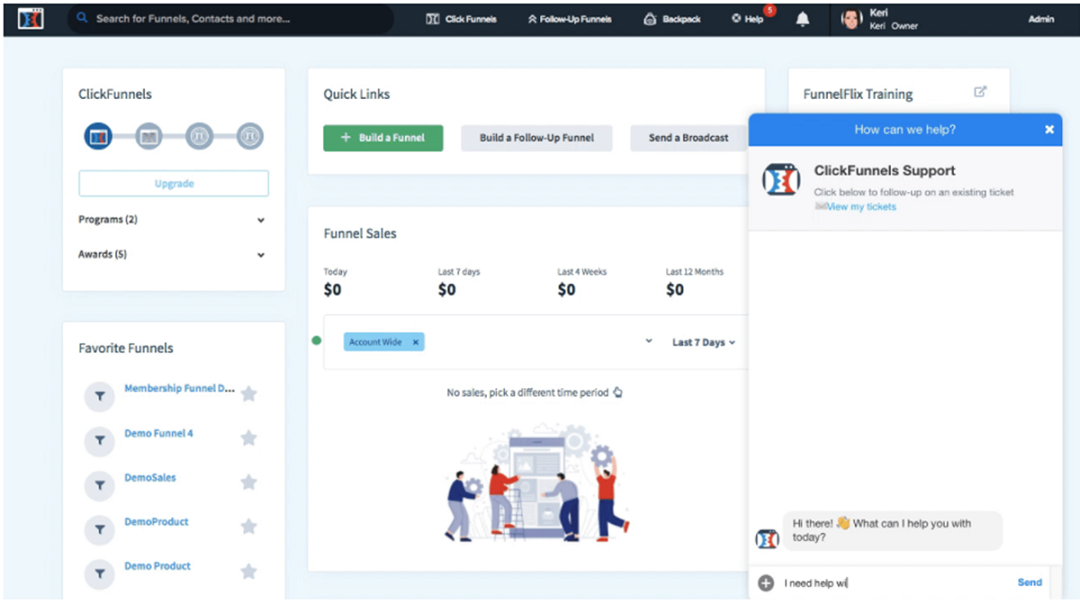Click the Send a Broadcast button
Viewport: 1080px width, 615px height.
[688, 138]
